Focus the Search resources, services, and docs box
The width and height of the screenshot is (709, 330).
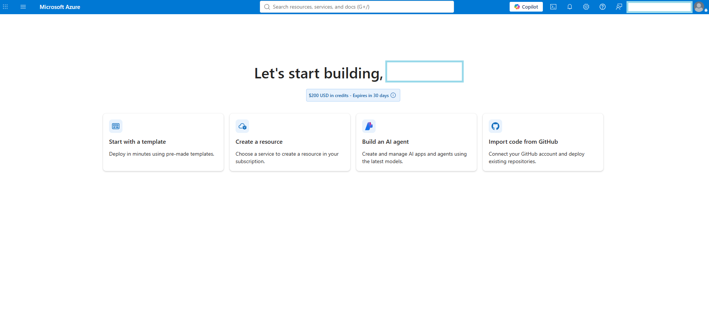357,7
